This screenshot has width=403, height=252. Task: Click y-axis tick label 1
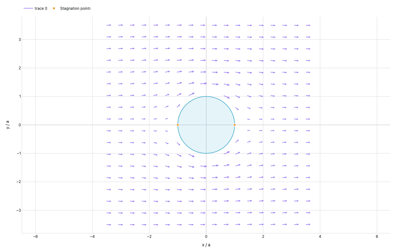[20, 96]
